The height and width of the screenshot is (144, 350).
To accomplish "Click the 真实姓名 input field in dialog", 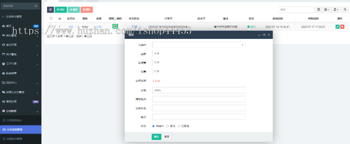I will pos(199,108).
